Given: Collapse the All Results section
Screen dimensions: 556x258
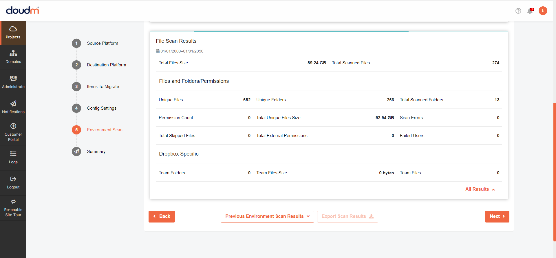Looking at the screenshot, I should click(480, 189).
